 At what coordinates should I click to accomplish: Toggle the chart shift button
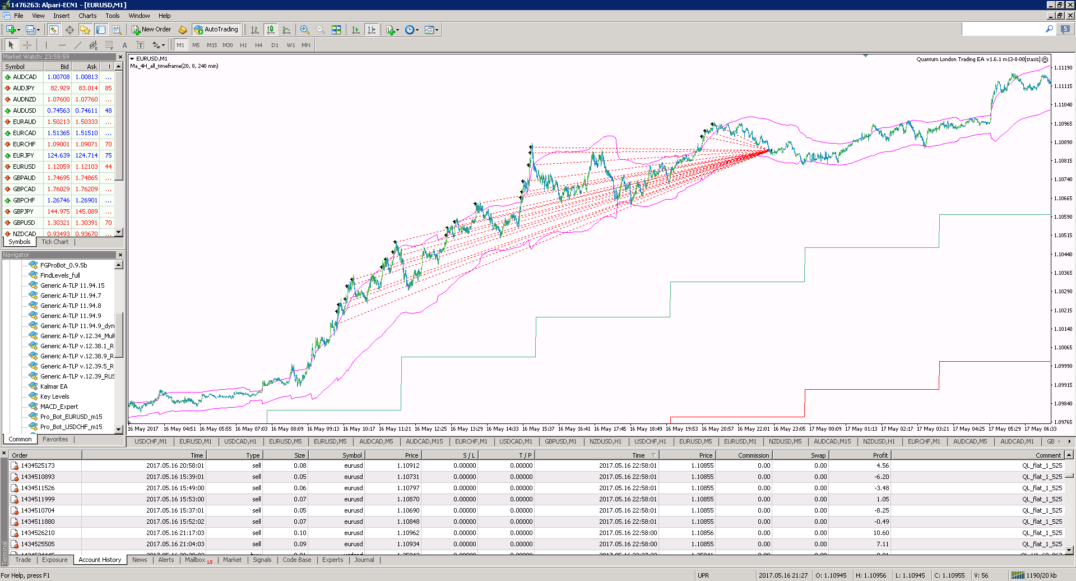click(372, 30)
